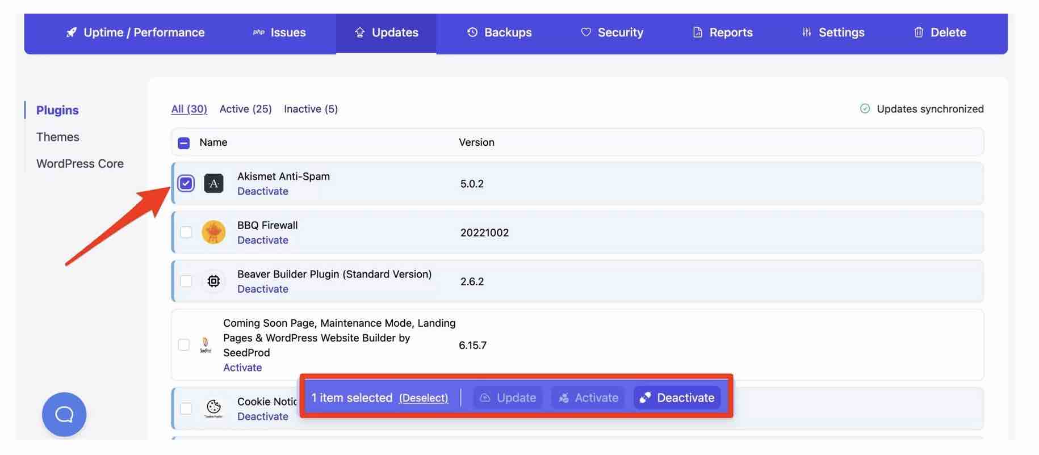Click the Updates synchronized status text
Viewport: 1039px width, 455px height.
pos(930,109)
